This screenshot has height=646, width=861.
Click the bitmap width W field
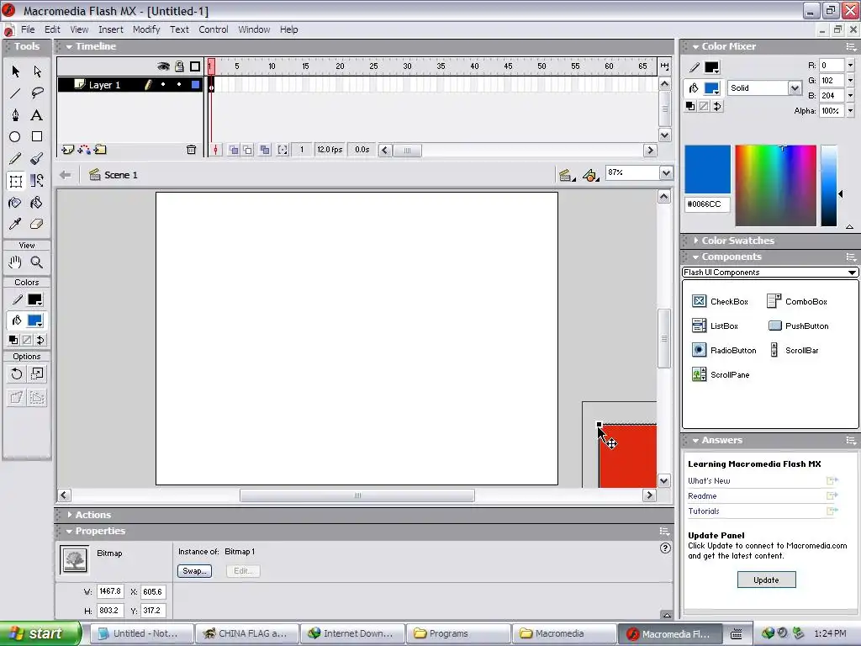click(x=110, y=591)
